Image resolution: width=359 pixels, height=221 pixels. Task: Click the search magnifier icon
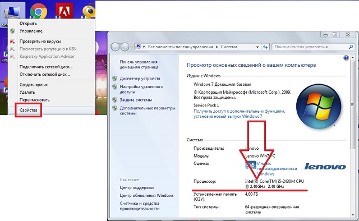(x=351, y=47)
